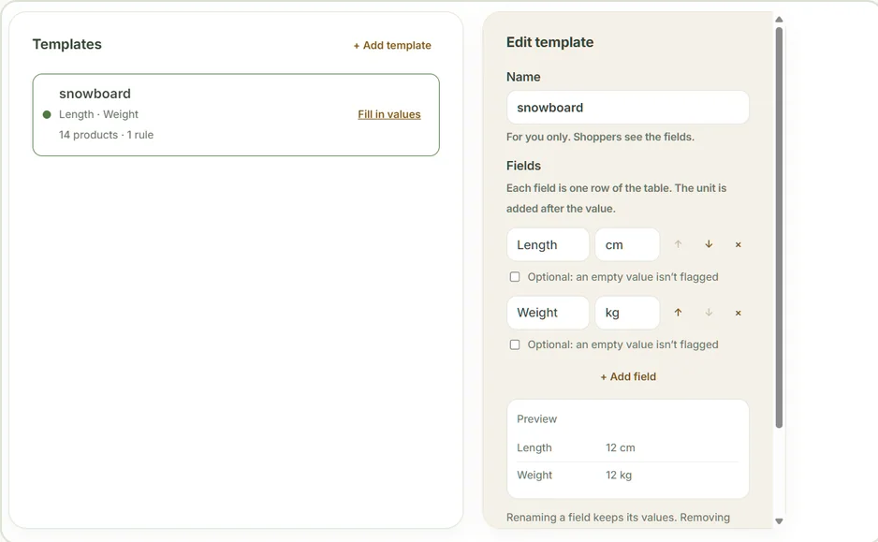Mark the Length field as optional

(x=515, y=276)
